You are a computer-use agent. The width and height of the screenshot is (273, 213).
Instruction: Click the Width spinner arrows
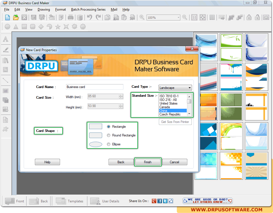coord(121,96)
